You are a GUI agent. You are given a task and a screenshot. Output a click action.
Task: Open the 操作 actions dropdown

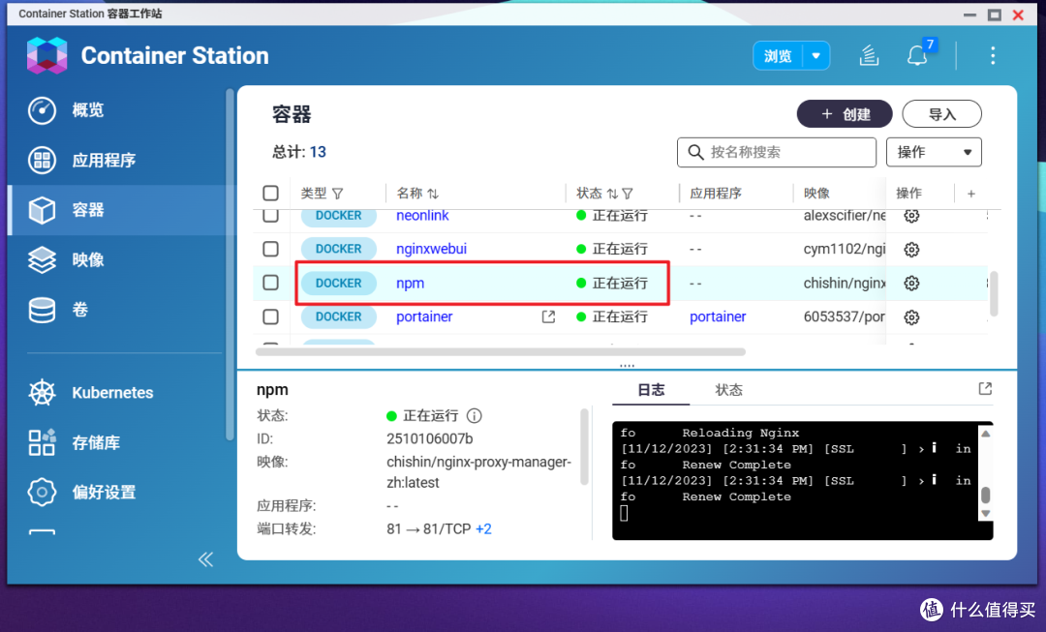tap(934, 152)
